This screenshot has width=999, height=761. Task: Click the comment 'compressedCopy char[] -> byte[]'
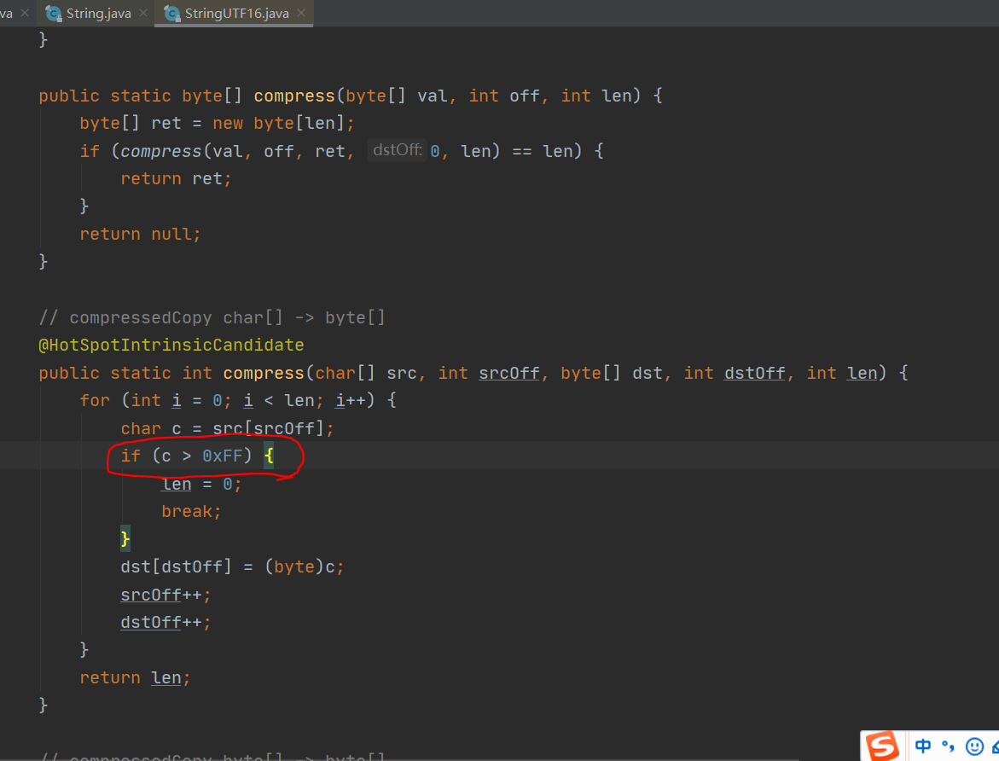pos(212,317)
